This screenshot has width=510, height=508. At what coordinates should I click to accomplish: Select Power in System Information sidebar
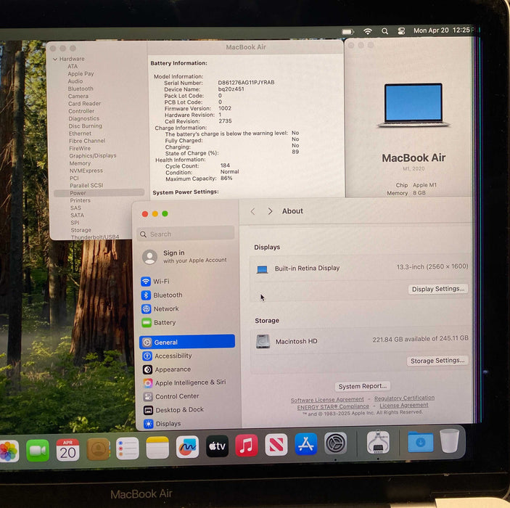[99, 193]
